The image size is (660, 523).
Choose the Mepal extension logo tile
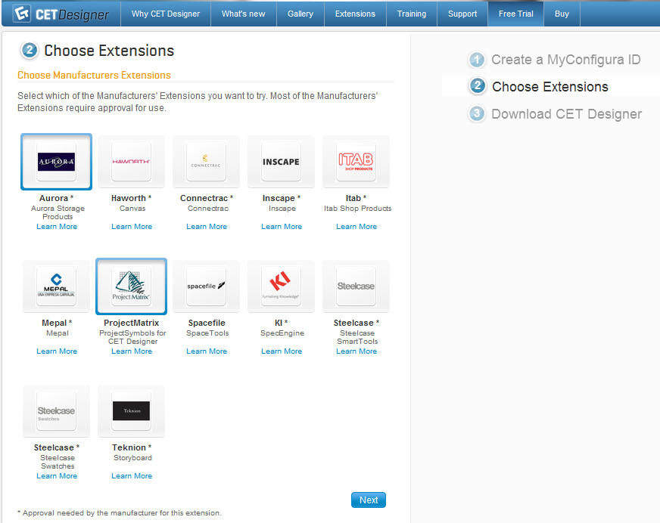[57, 286]
